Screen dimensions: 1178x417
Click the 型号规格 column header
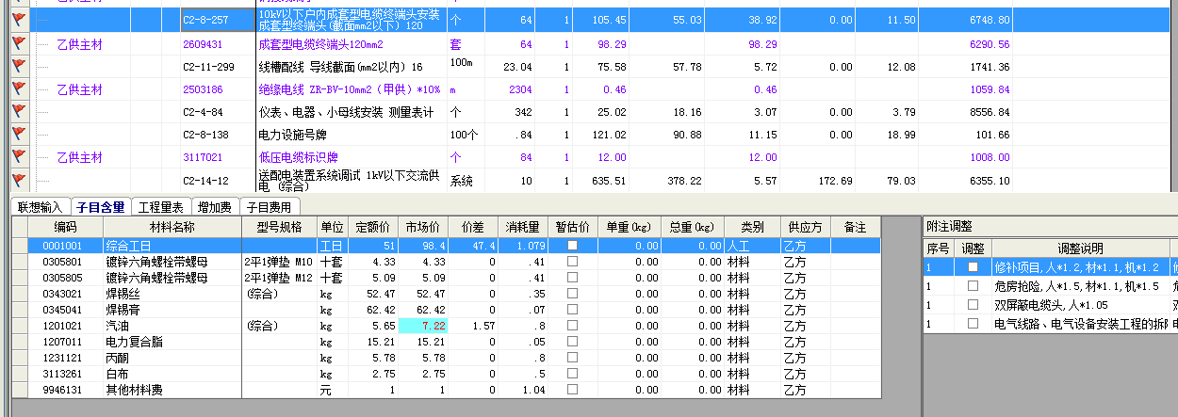(x=280, y=227)
